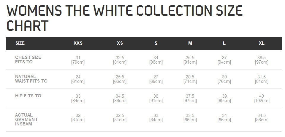Click XL hip value 40 [102cm]
The width and height of the screenshot is (285, 137).
(x=262, y=99)
